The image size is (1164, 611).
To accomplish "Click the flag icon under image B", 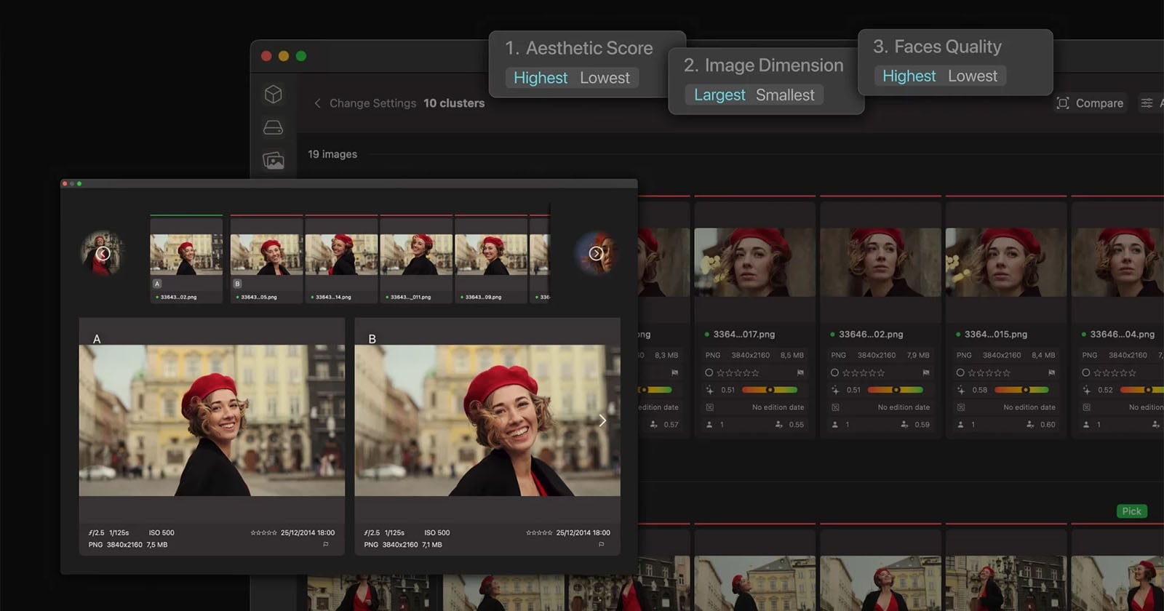I will tap(601, 544).
